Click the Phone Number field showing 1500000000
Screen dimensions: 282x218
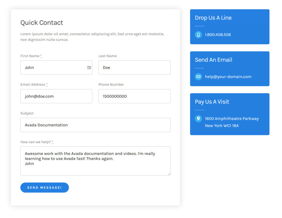click(134, 96)
